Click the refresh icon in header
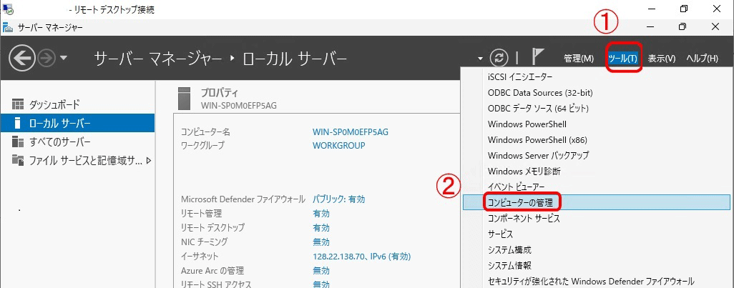This screenshot has width=734, height=288. [x=499, y=58]
